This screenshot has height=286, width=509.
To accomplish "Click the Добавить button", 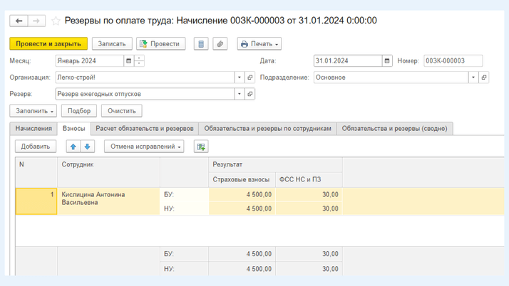I will pyautogui.click(x=36, y=147).
